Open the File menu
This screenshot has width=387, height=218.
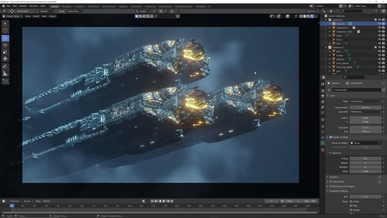pos(8,6)
